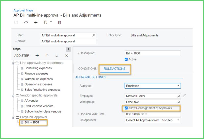The height and width of the screenshot is (139, 204).
Task: Open the clipboard dropdown arrow
Action: (51, 22)
